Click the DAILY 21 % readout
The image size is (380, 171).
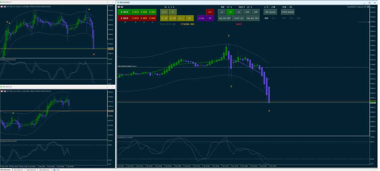[245, 7]
